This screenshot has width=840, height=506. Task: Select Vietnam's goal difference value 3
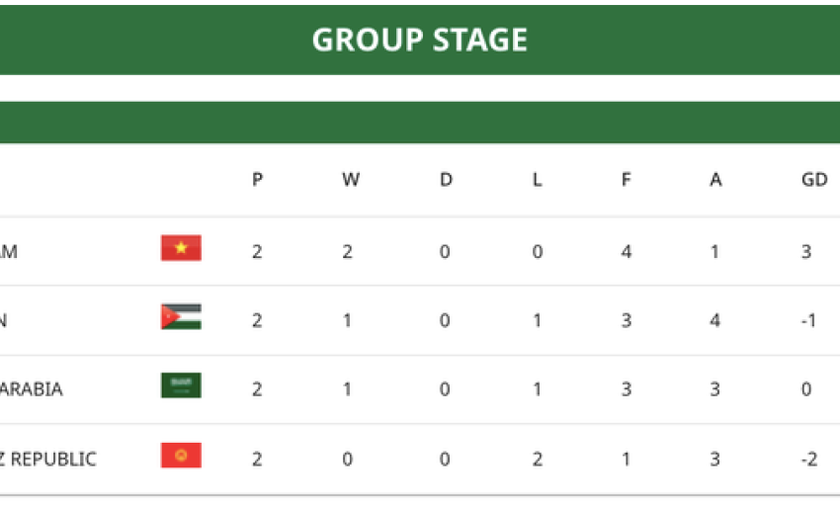click(806, 252)
